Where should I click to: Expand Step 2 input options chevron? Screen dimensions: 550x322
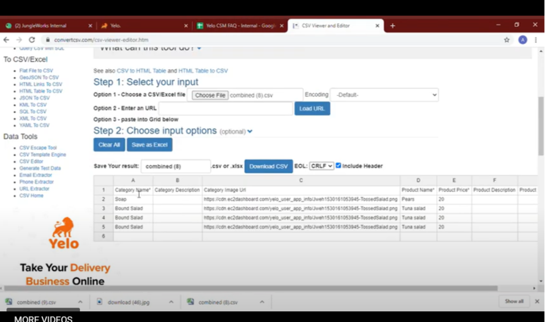[x=250, y=131]
